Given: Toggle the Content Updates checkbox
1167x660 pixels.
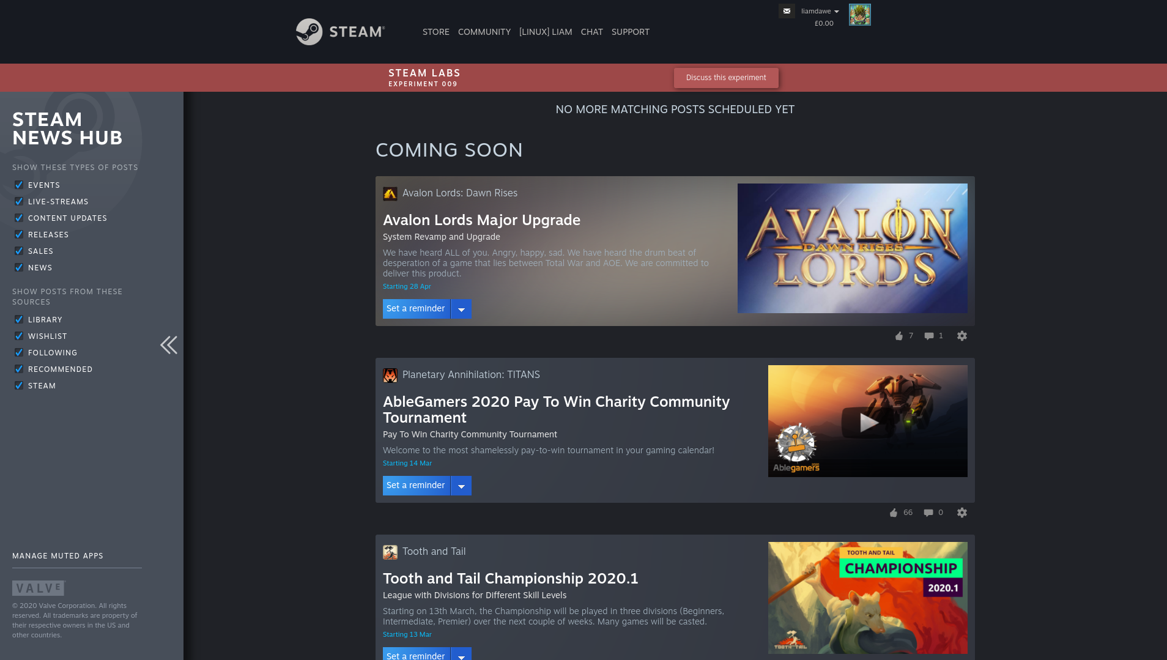Looking at the screenshot, I should tap(19, 218).
